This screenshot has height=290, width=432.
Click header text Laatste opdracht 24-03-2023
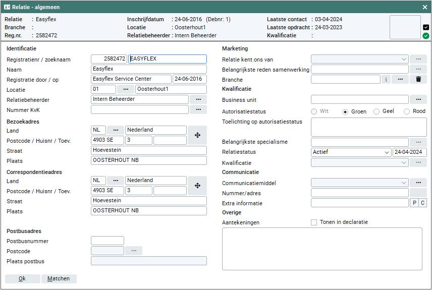click(304, 27)
